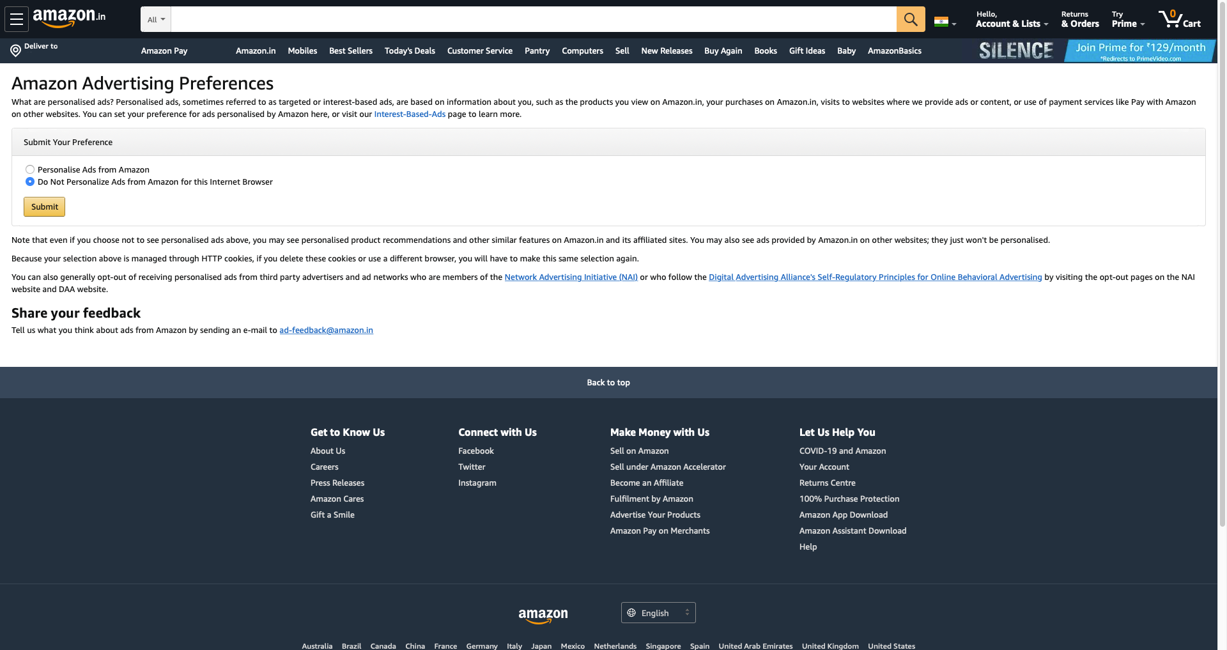Click the footer amazon logo

pos(543,615)
